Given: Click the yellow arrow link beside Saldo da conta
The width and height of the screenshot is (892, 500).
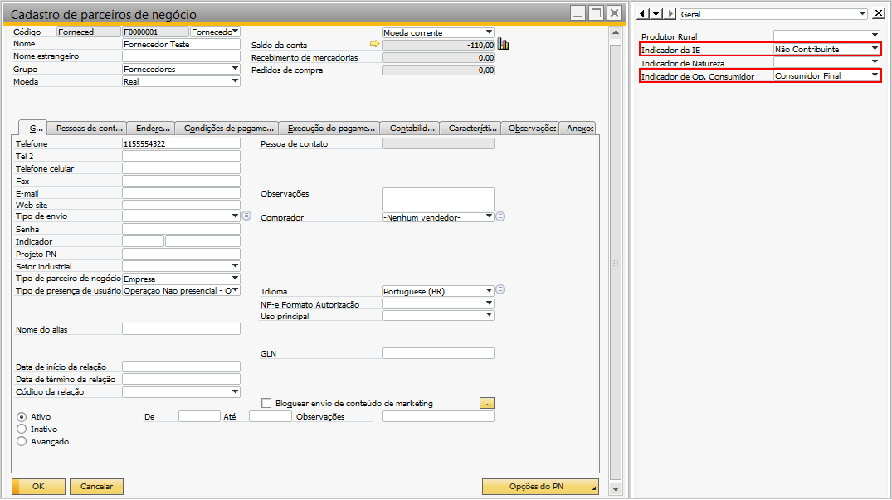Looking at the screenshot, I should click(x=374, y=44).
